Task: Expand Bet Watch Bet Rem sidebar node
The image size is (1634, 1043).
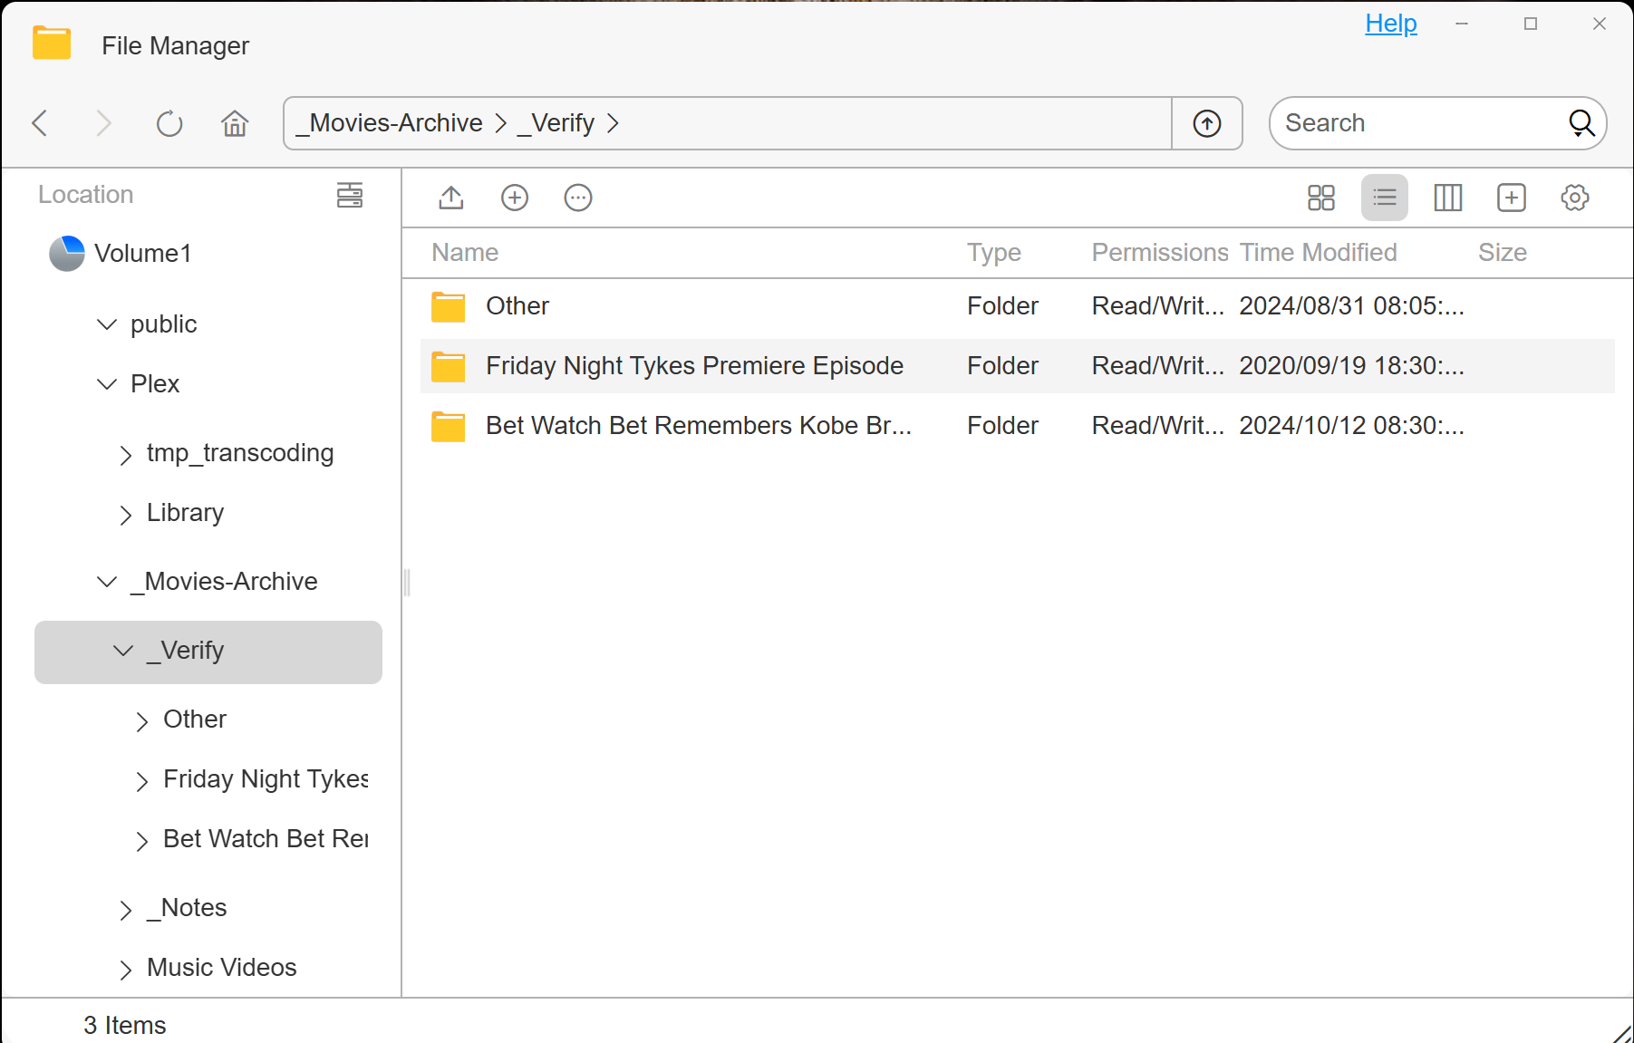Action: point(141,841)
